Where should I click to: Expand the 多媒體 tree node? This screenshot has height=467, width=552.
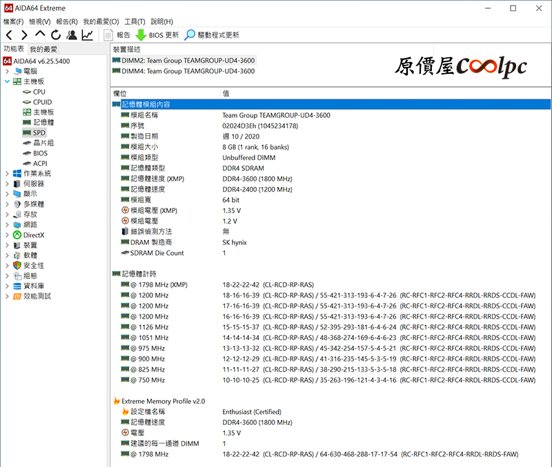pos(7,203)
